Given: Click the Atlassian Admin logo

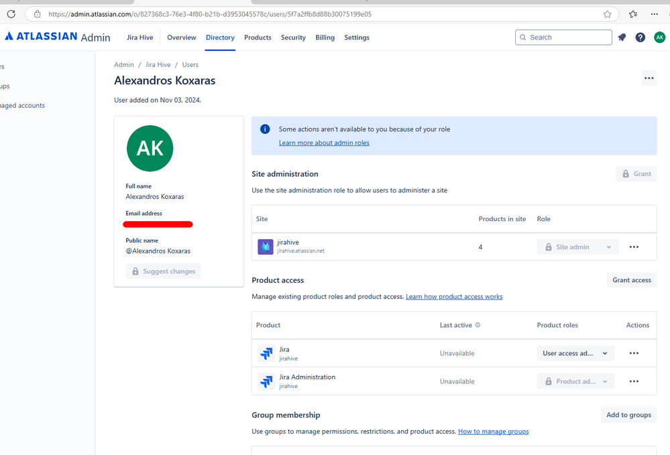Looking at the screenshot, I should pyautogui.click(x=57, y=37).
